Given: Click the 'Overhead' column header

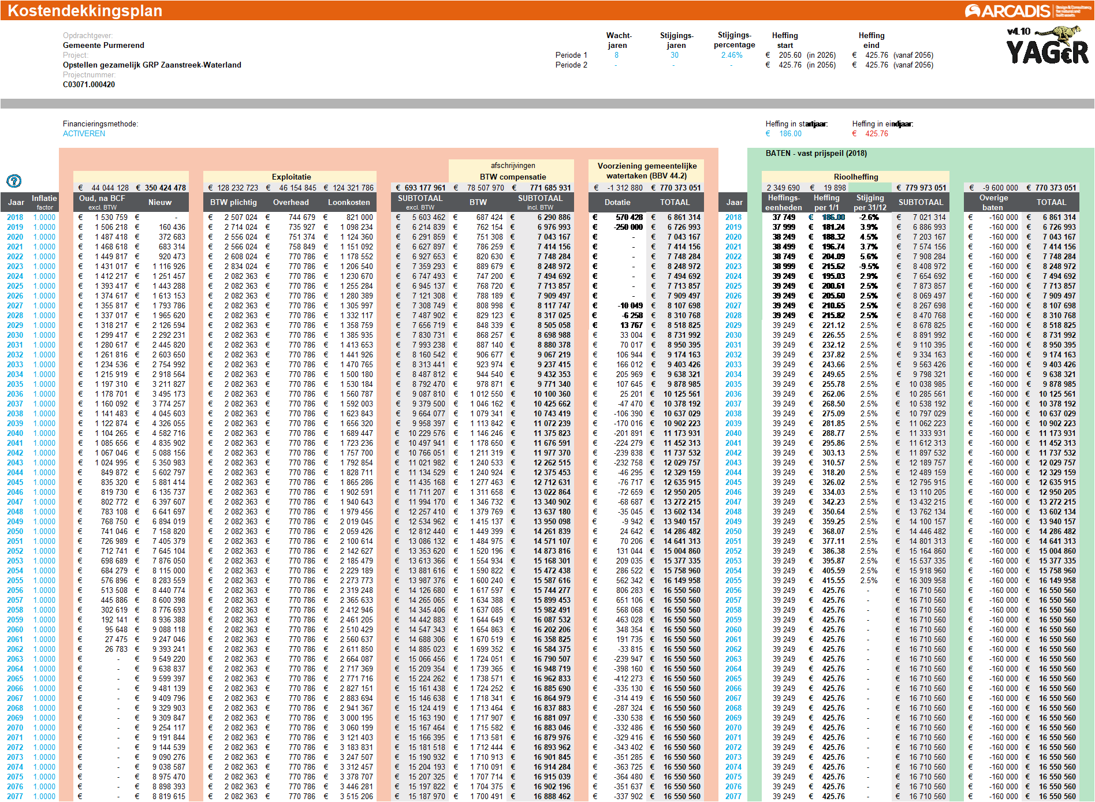Looking at the screenshot, I should pyautogui.click(x=291, y=202).
